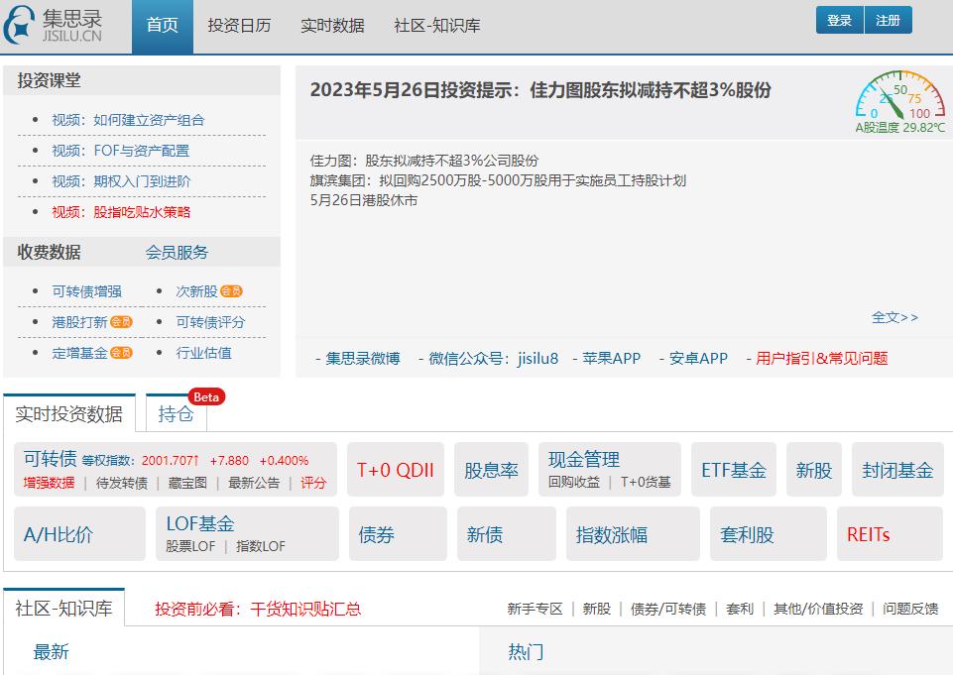Switch to the 持仓 tab
The height and width of the screenshot is (675, 953).
tap(176, 412)
